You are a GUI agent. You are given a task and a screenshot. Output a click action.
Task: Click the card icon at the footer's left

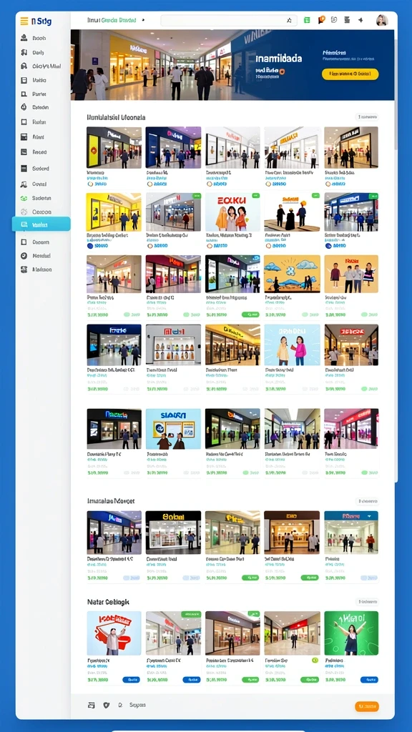[x=92, y=706]
